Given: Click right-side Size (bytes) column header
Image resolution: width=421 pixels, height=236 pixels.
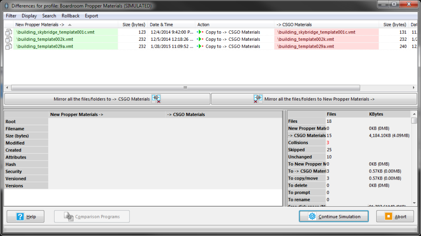Looking at the screenshot, I should [394, 24].
